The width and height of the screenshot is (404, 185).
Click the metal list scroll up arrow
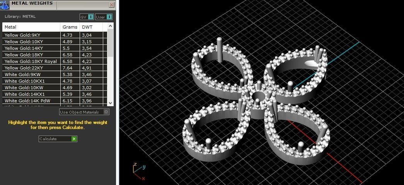pyautogui.click(x=110, y=26)
